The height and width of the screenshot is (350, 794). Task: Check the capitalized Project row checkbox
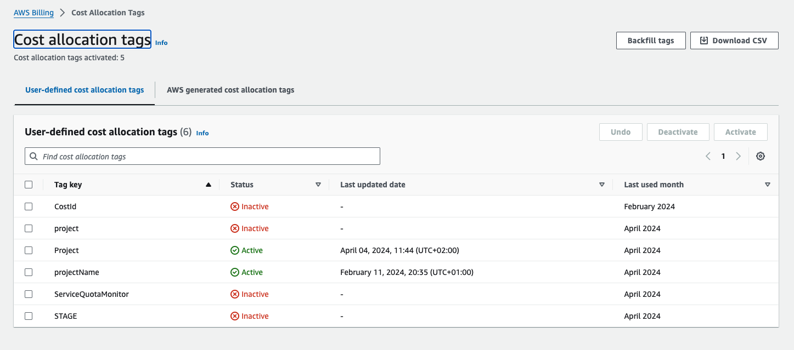[x=29, y=250]
